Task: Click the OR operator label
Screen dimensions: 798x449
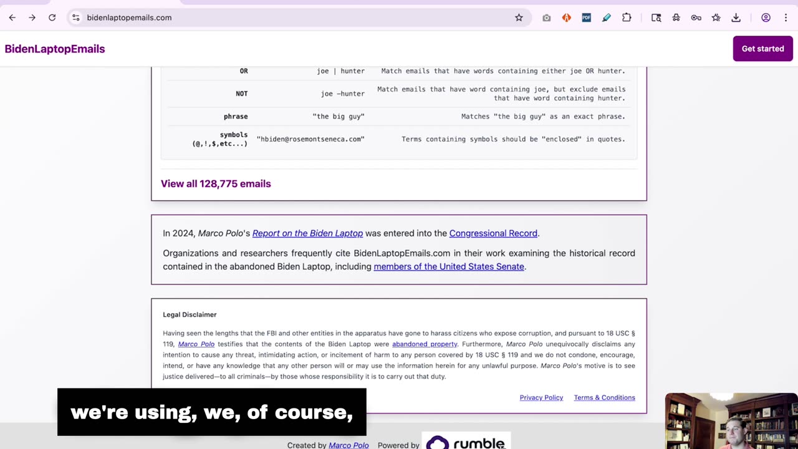Action: point(244,71)
